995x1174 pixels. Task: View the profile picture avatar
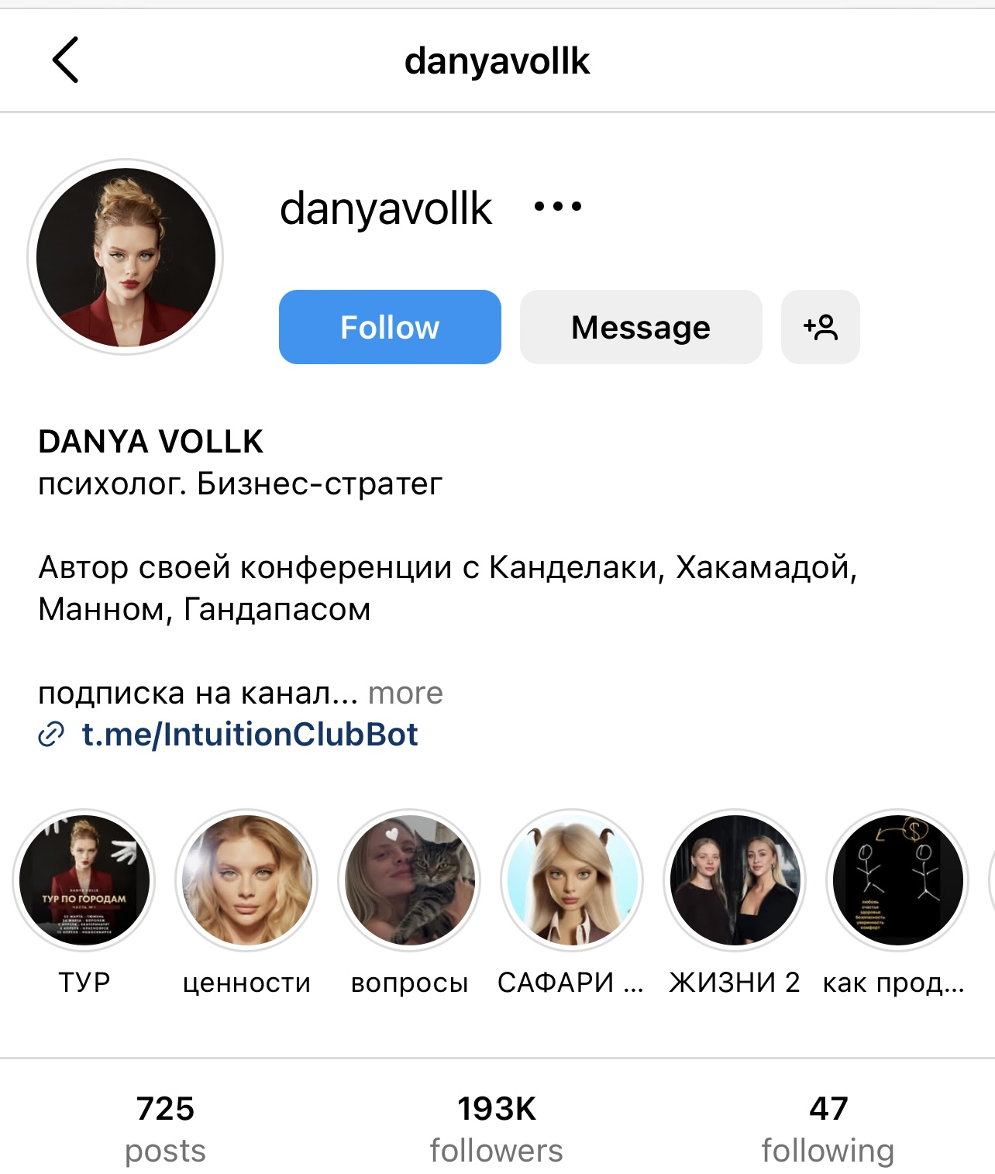pos(126,257)
